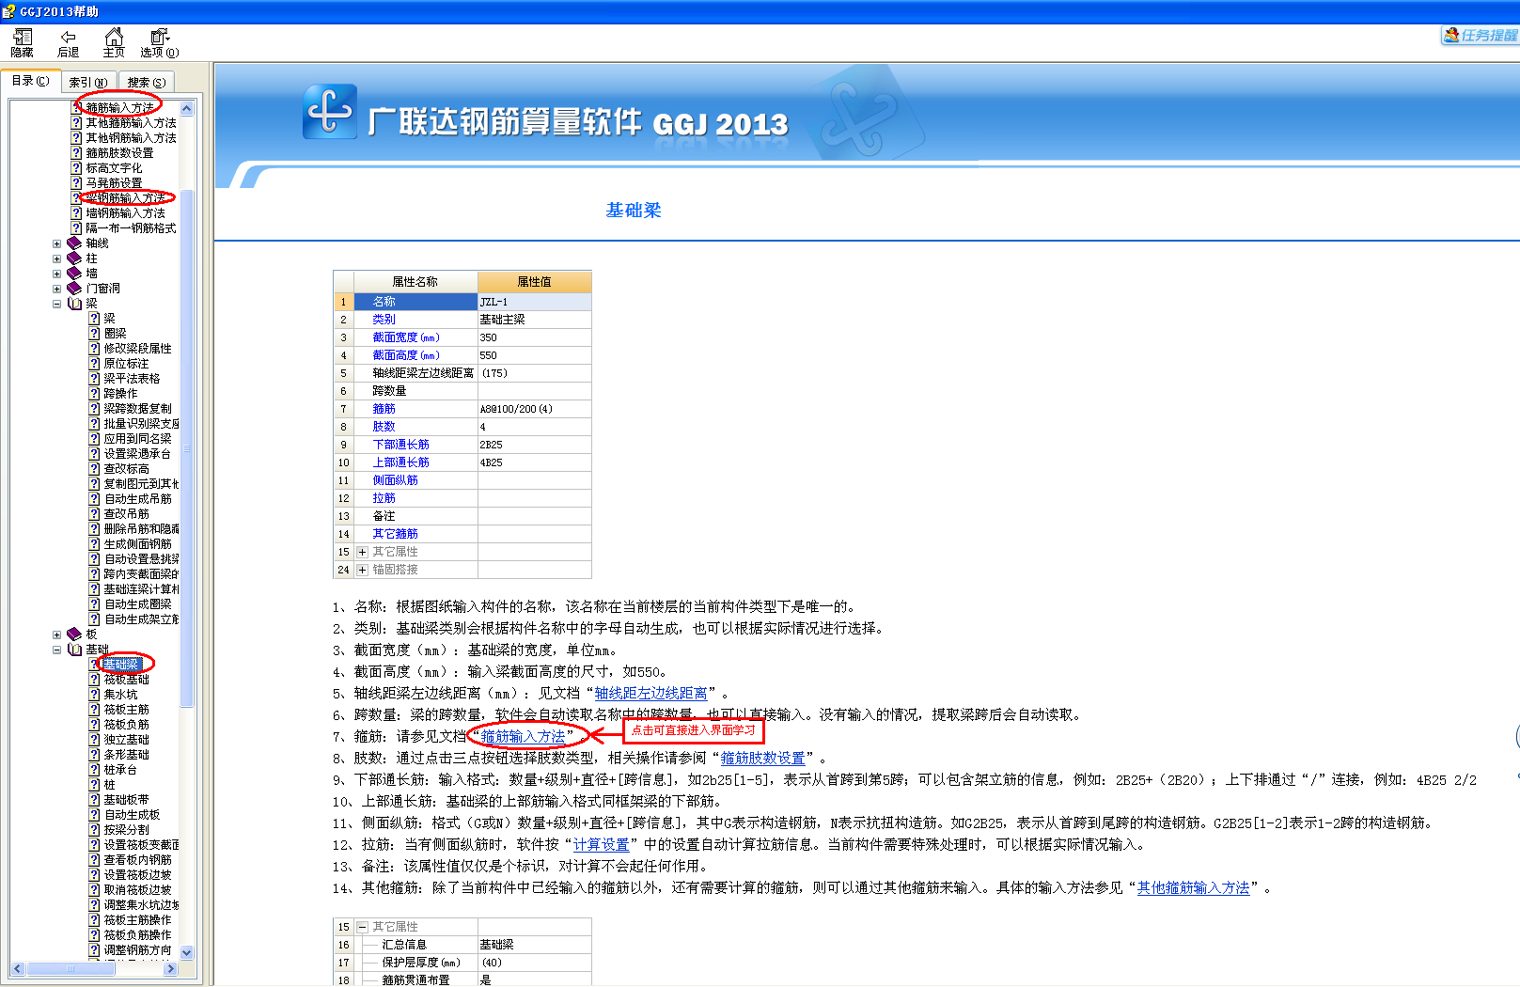Select 自动生成板 topic in tree

[x=132, y=815]
